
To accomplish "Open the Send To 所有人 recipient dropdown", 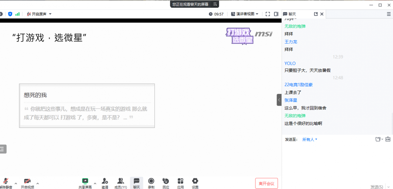I will 309,140.
